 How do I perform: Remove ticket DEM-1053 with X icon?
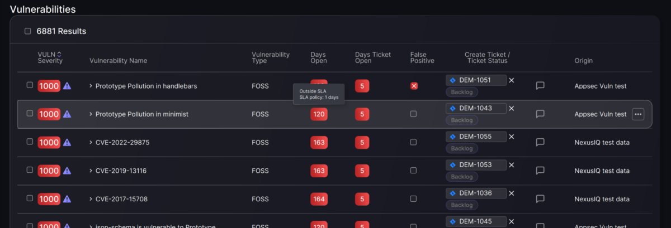click(511, 165)
